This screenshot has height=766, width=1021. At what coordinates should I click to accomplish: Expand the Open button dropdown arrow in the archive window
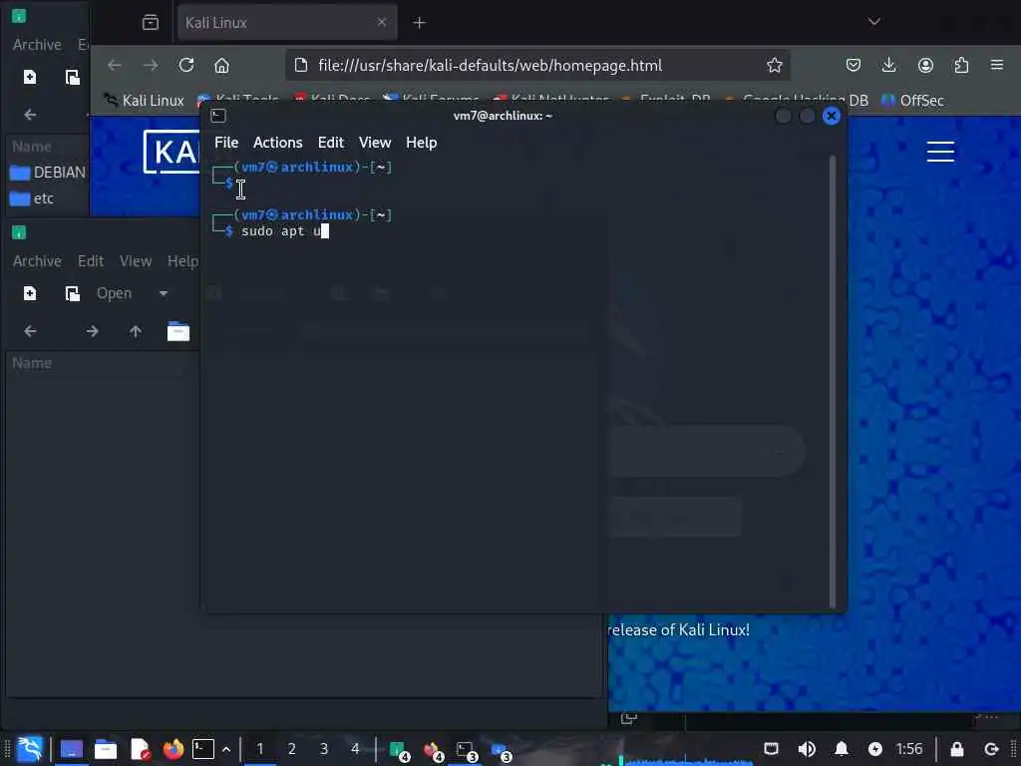tap(164, 294)
